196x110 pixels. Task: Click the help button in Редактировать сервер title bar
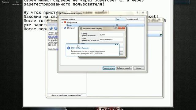[x=116, y=28]
